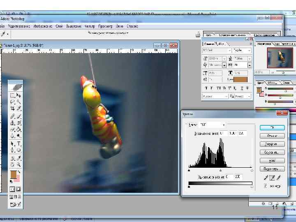The width and height of the screenshot is (296, 222).
Task: Switch to Quick Mask mode
Action: click(18, 189)
